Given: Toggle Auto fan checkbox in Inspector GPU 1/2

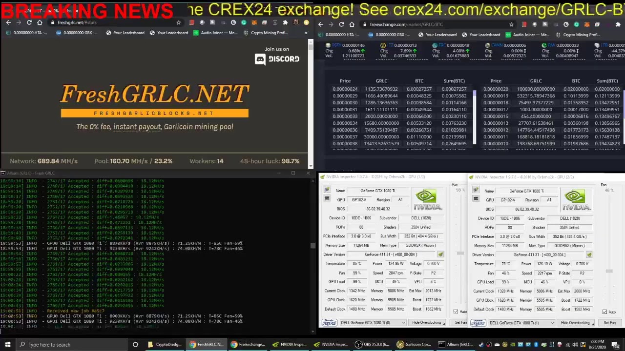Looking at the screenshot, I should [456, 312].
